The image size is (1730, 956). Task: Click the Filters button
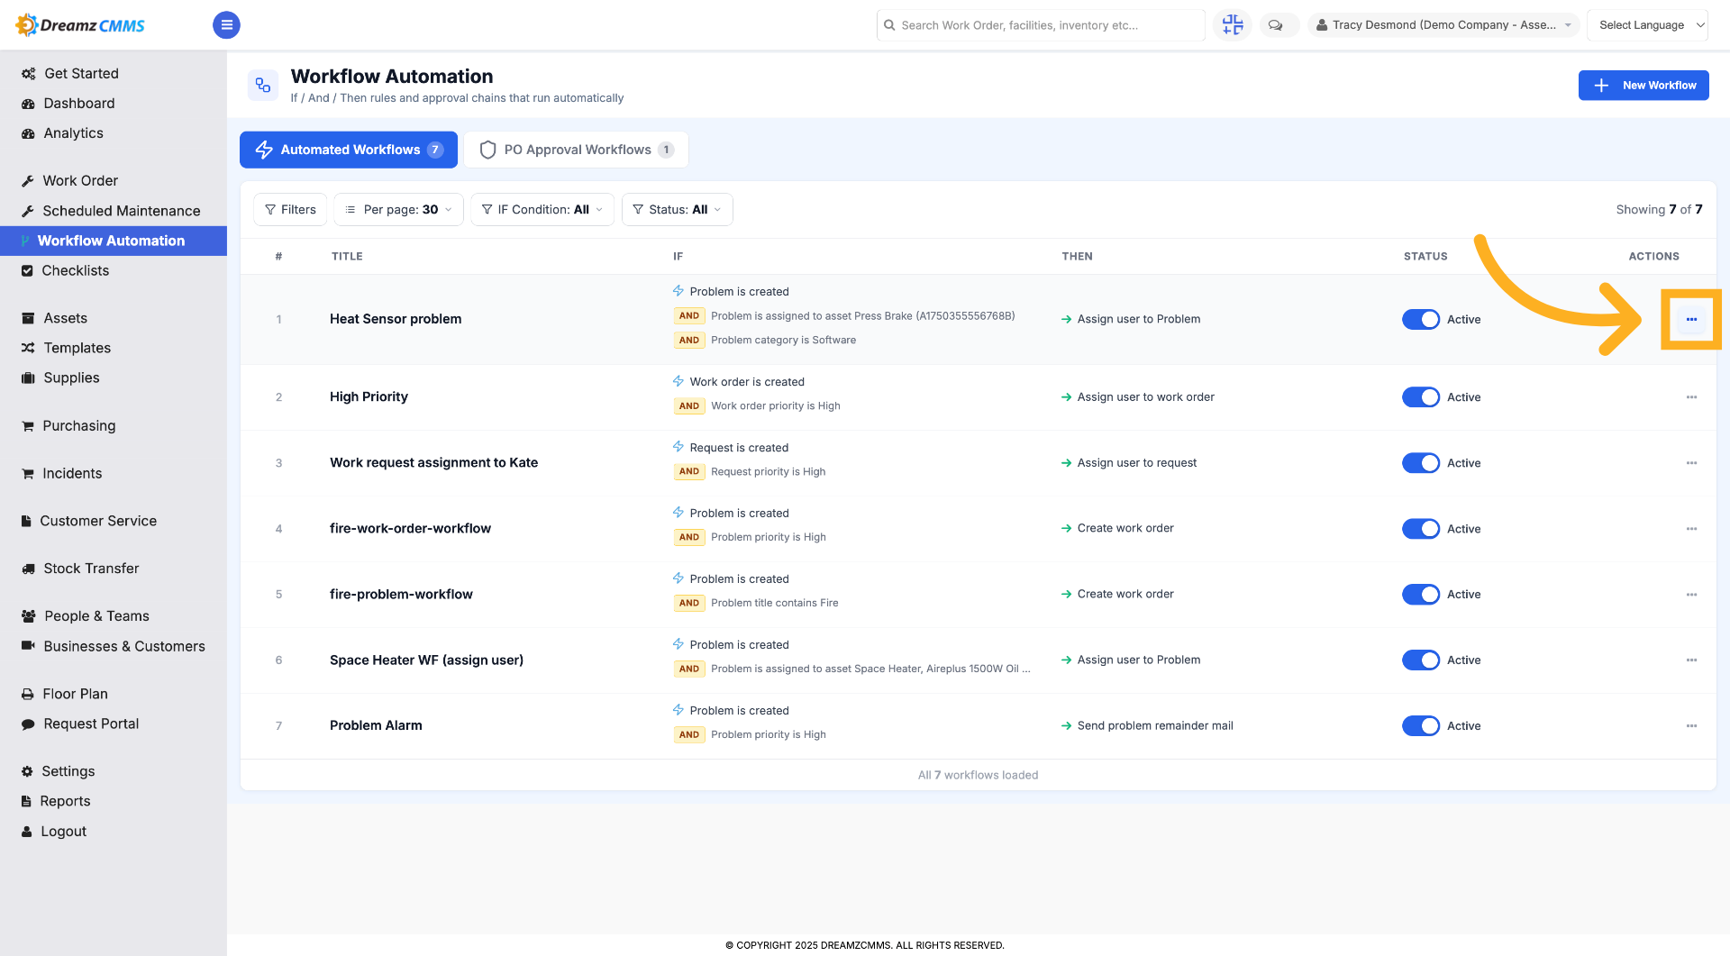[290, 209]
